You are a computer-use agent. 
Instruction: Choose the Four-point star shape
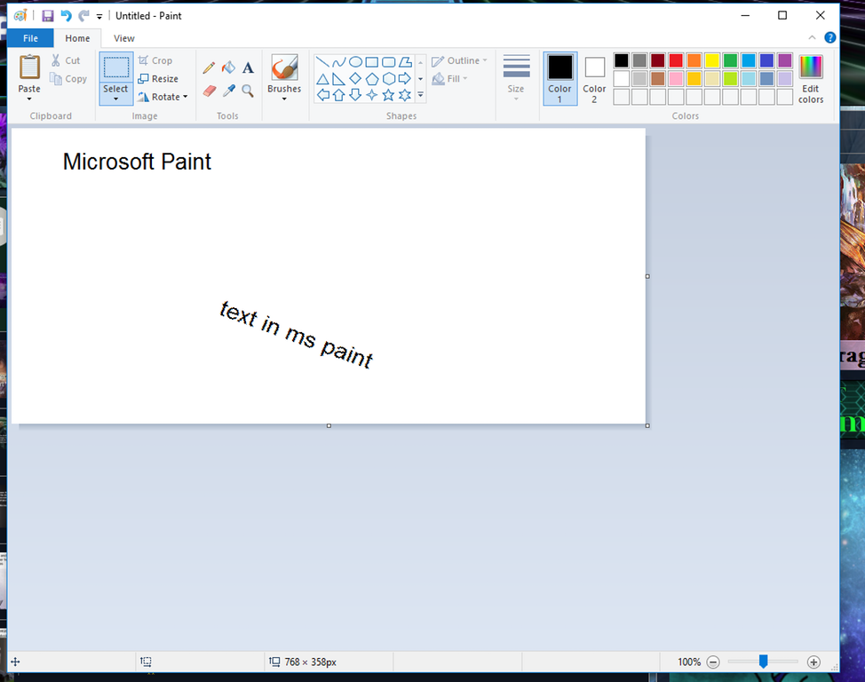(372, 95)
